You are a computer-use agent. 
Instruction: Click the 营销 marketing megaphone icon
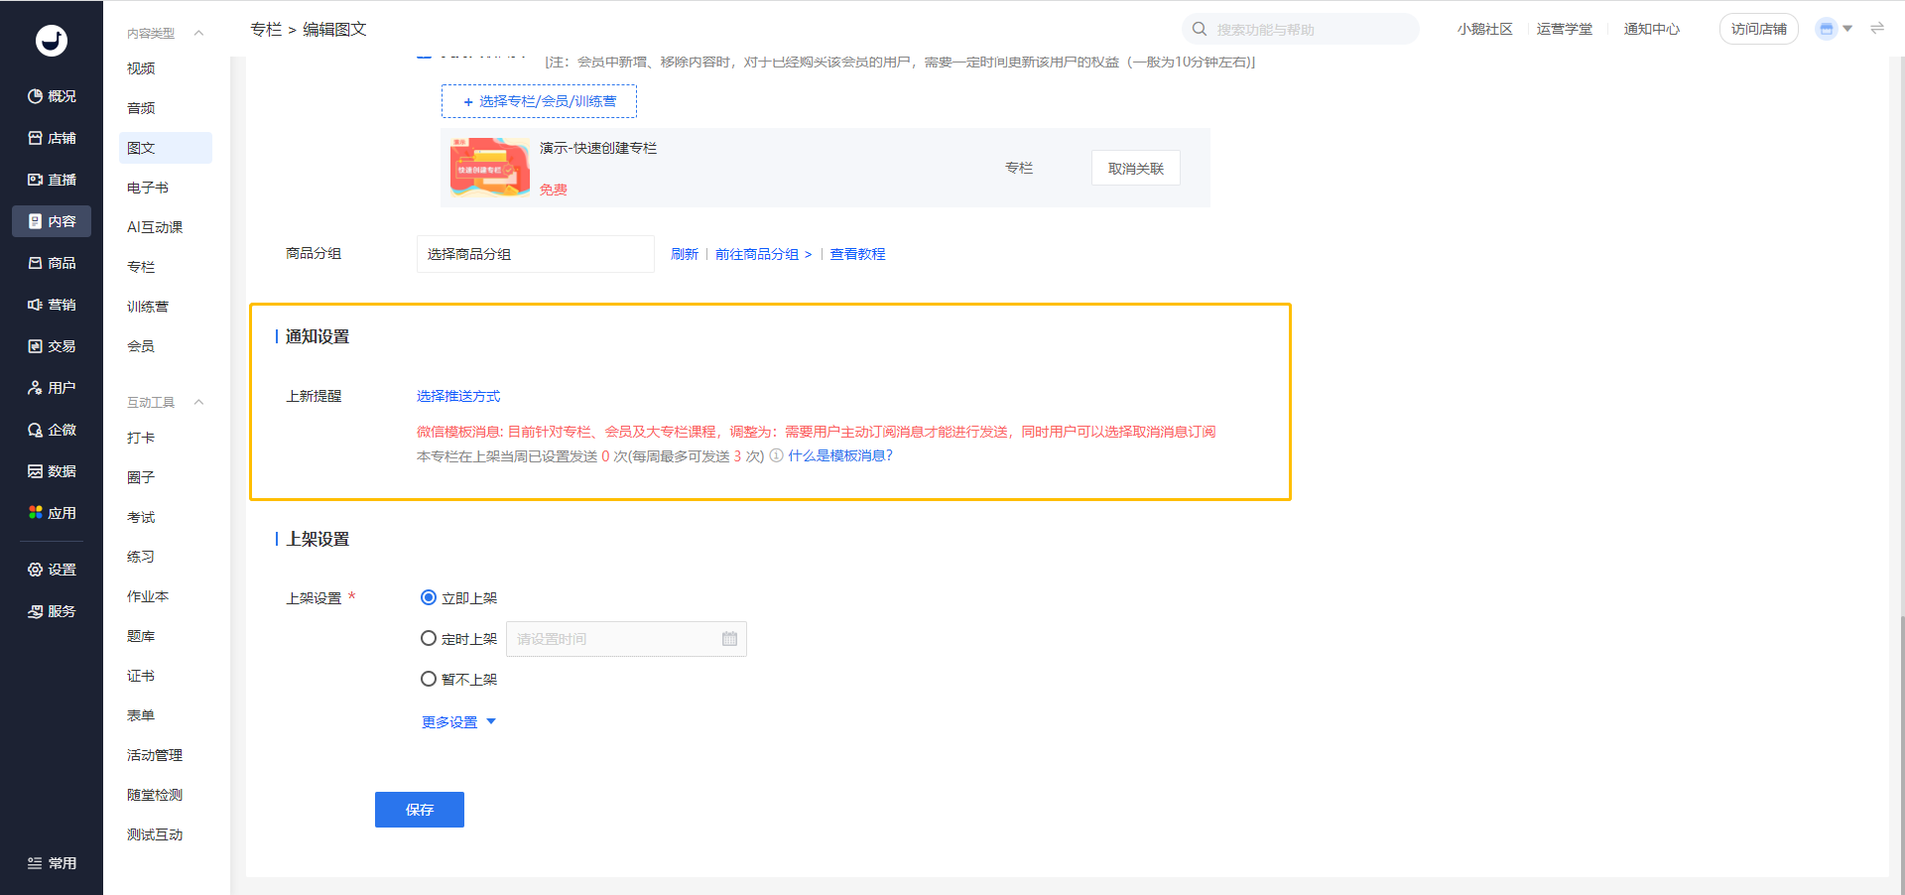(x=36, y=305)
